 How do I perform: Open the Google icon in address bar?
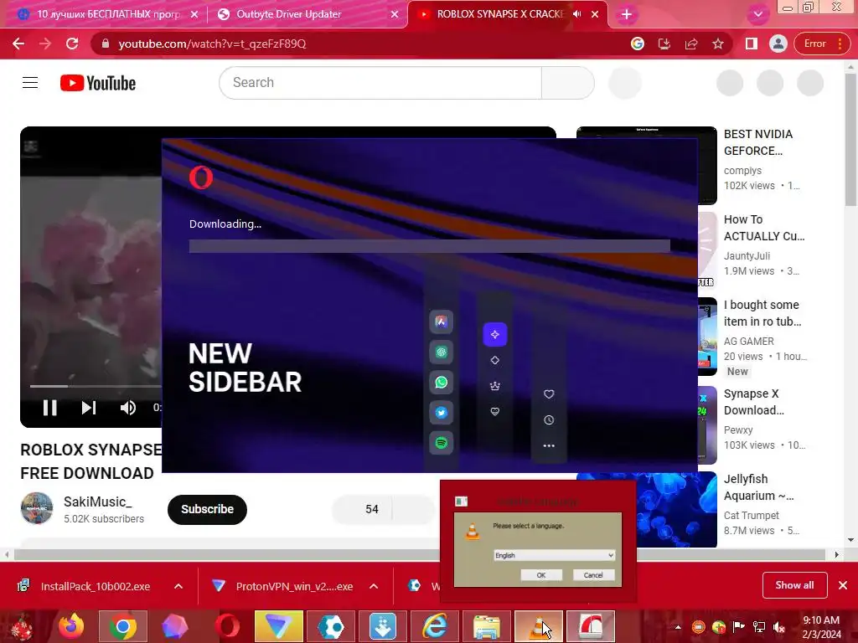click(638, 44)
